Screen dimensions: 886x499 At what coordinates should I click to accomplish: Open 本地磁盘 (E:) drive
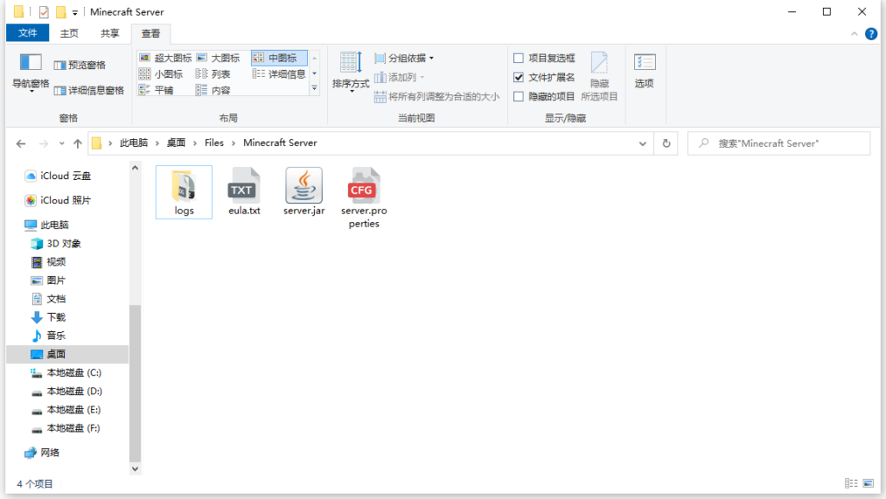66,410
